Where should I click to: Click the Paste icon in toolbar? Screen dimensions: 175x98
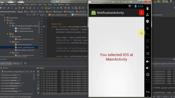23,8
